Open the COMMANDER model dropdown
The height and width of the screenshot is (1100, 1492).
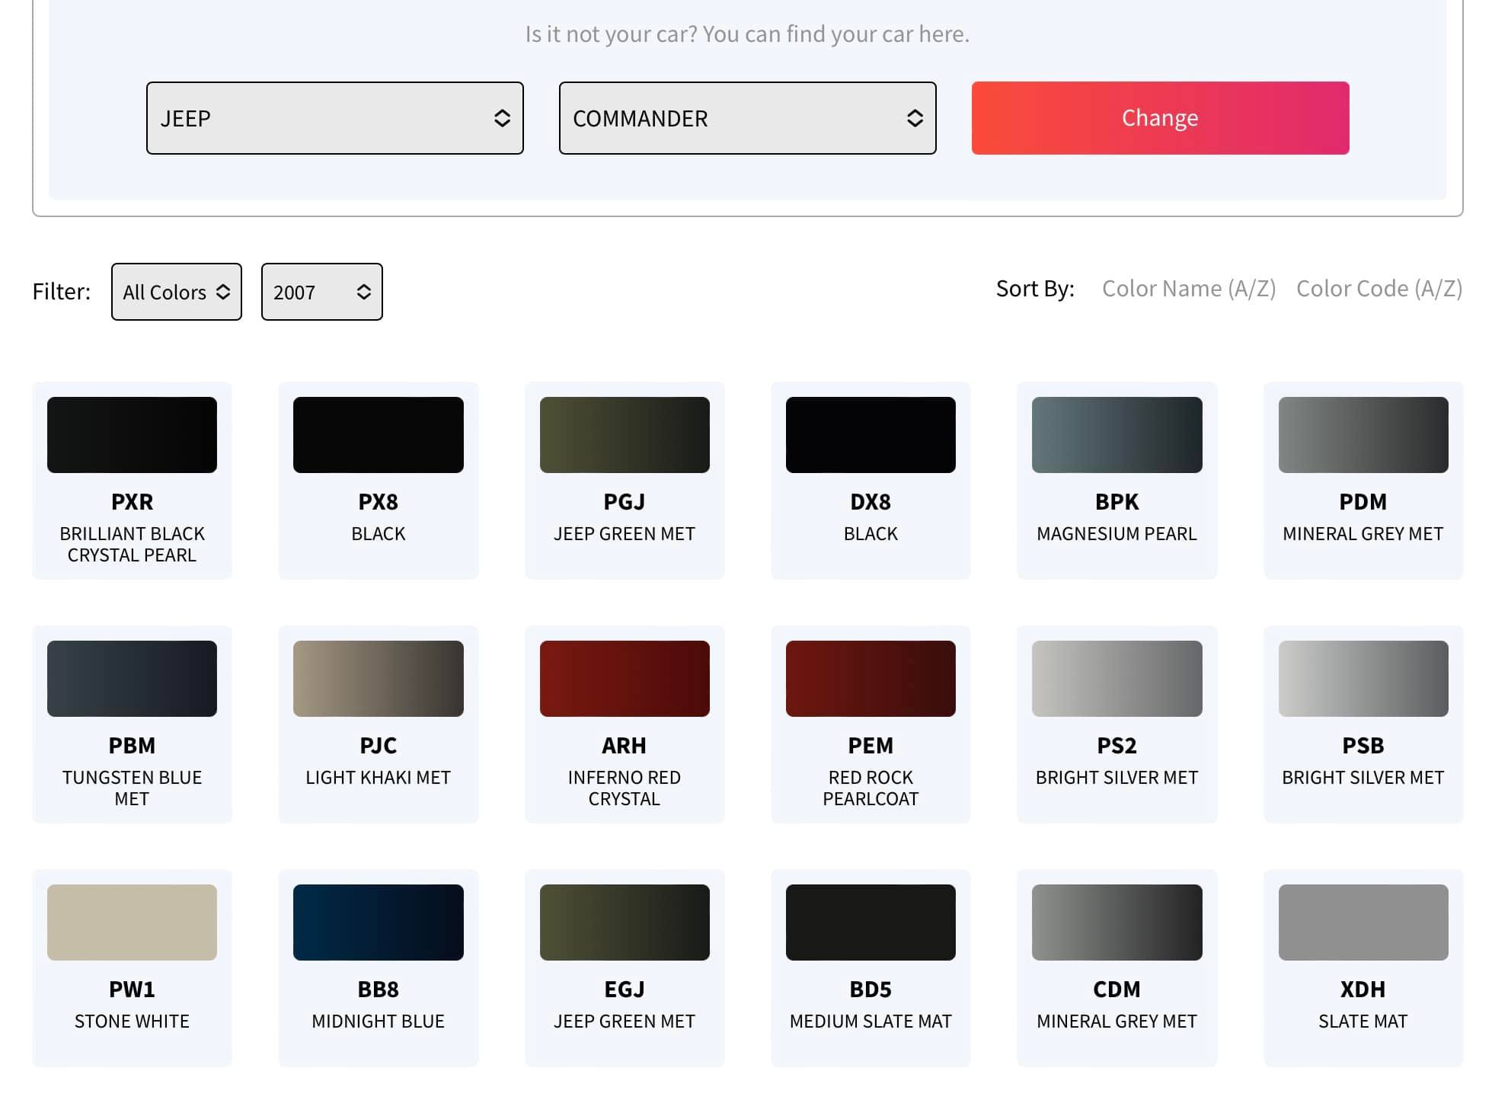click(x=747, y=118)
